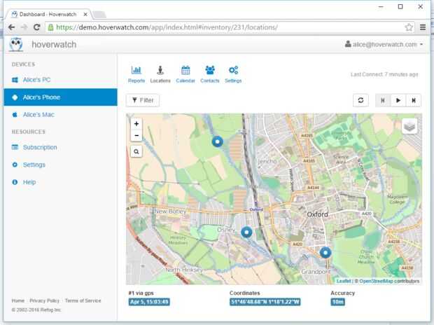
Task: Close the Dashboard - Hoverwatch tab
Action: [x=85, y=14]
